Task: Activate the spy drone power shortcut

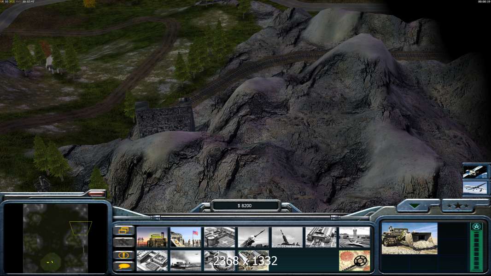Action: [475, 188]
